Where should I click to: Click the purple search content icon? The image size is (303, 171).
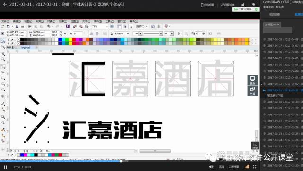68,26
